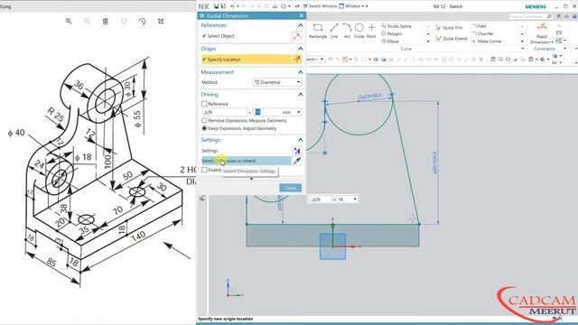Click the Select Object pick icon

click(297, 36)
